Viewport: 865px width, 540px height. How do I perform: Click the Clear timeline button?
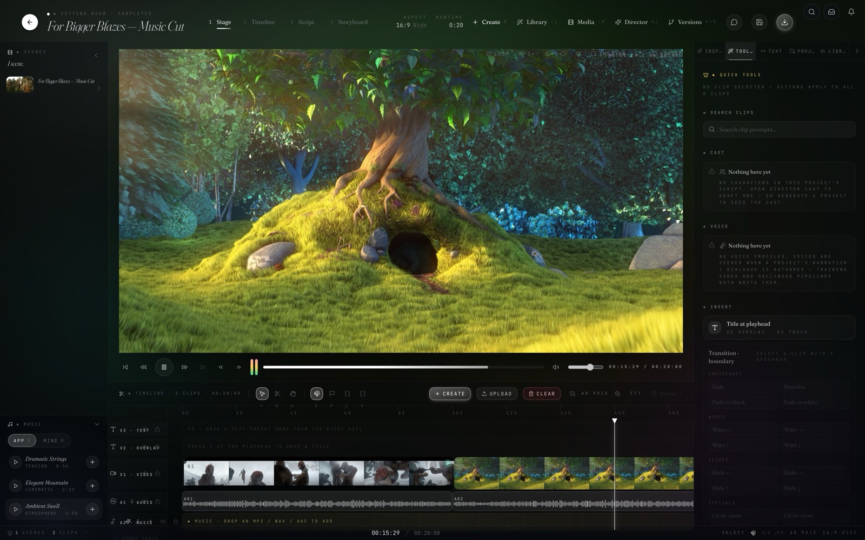click(x=542, y=394)
